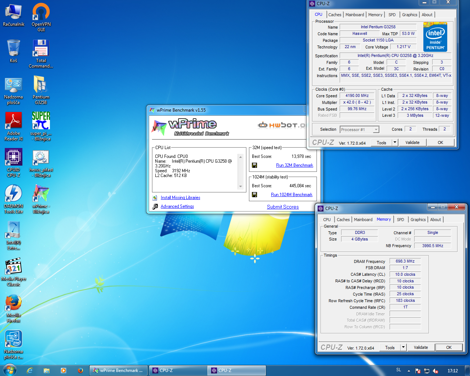The height and width of the screenshot is (376, 470).
Task: Click Run 32M Benchmark link
Action: 294,165
